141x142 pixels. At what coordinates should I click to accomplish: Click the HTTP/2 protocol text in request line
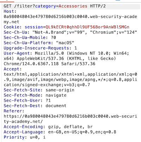98,6
